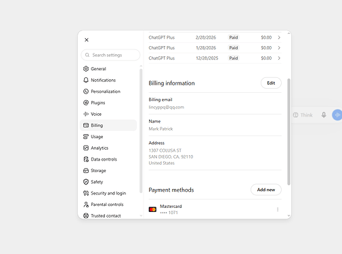Click billing email lincyppq@qq.com
Screen dimensions: 342x254
pos(167,107)
